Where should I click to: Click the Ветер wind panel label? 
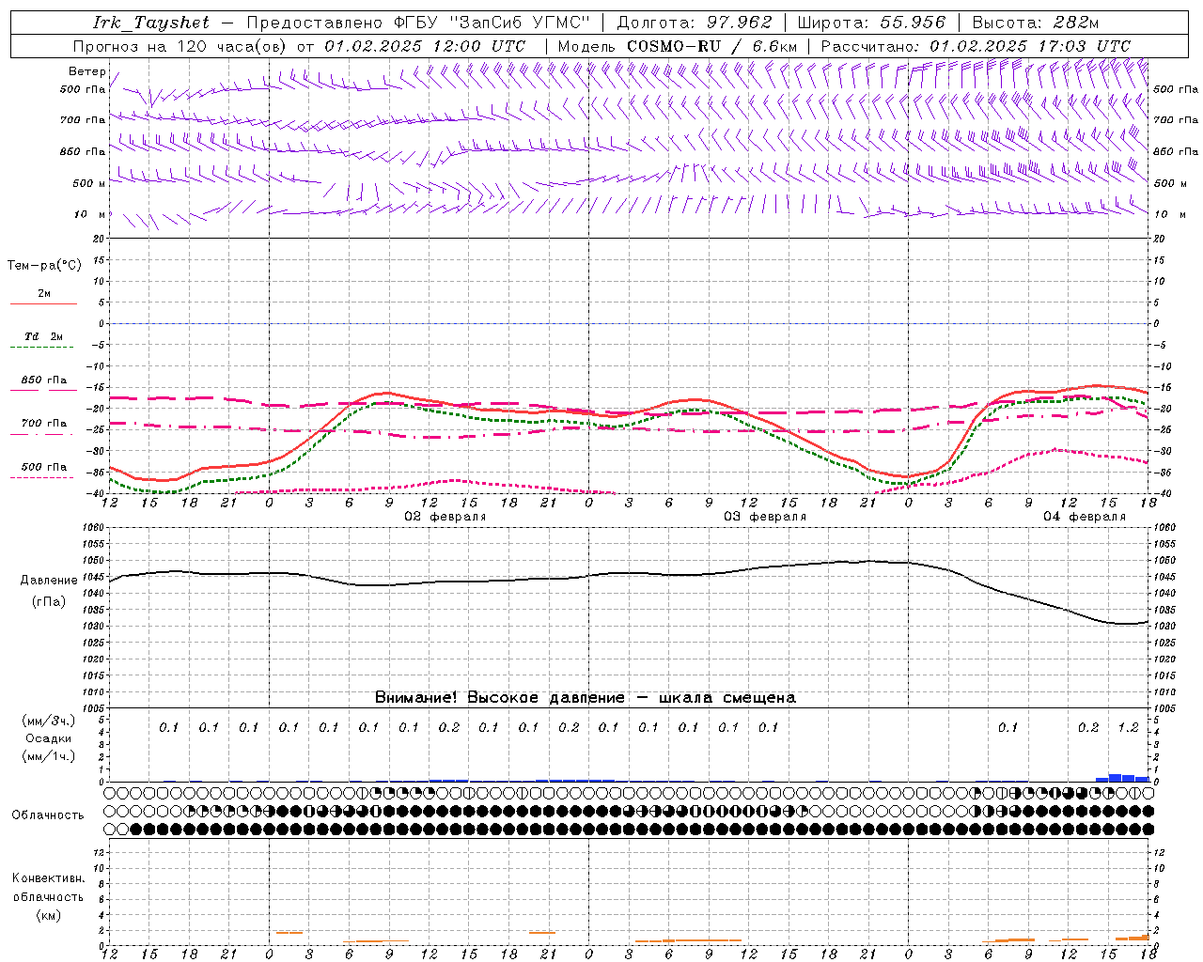tap(86, 71)
